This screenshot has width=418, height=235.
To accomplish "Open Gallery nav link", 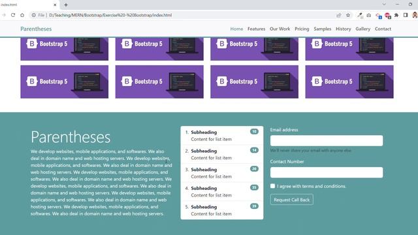I will click(362, 29).
